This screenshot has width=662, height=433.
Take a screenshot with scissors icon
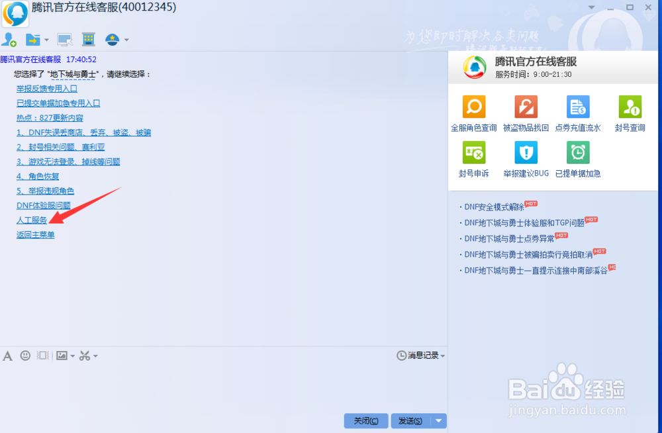pos(85,356)
